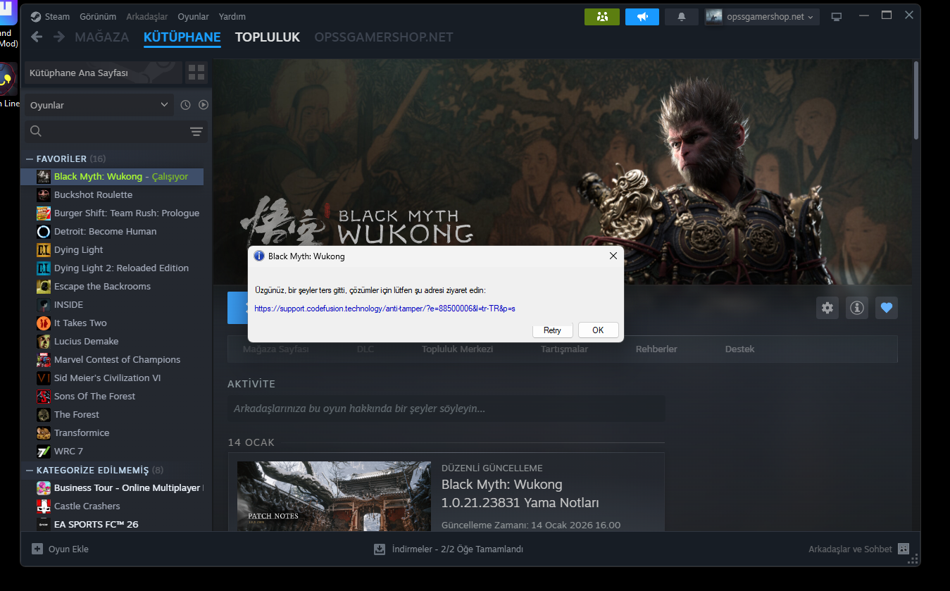The image size is (950, 591).
Task: Click OK in the error dialog
Action: [x=598, y=330]
